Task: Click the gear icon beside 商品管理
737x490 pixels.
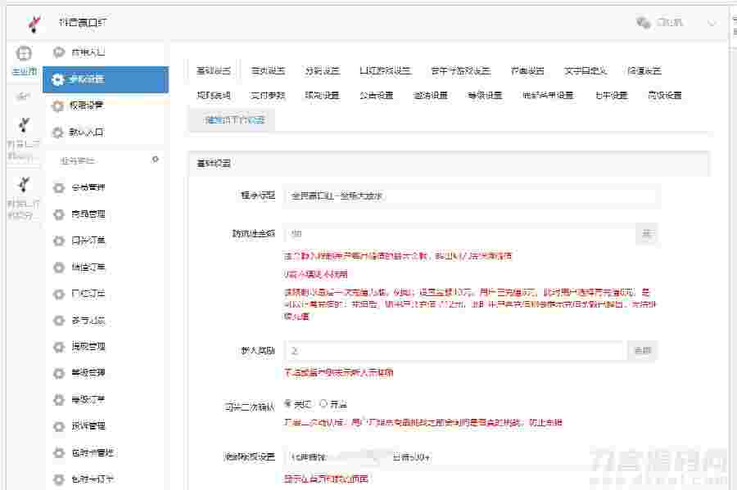Action: [x=57, y=214]
